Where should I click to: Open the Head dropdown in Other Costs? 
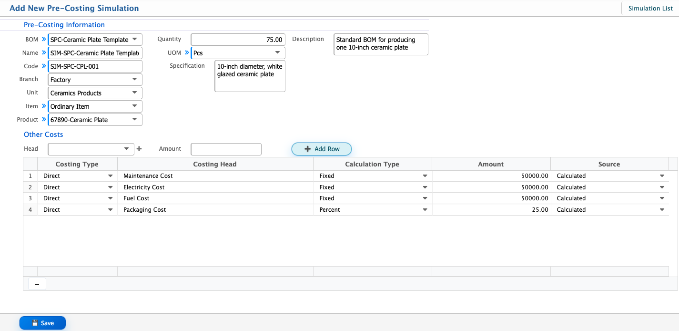tap(91, 149)
